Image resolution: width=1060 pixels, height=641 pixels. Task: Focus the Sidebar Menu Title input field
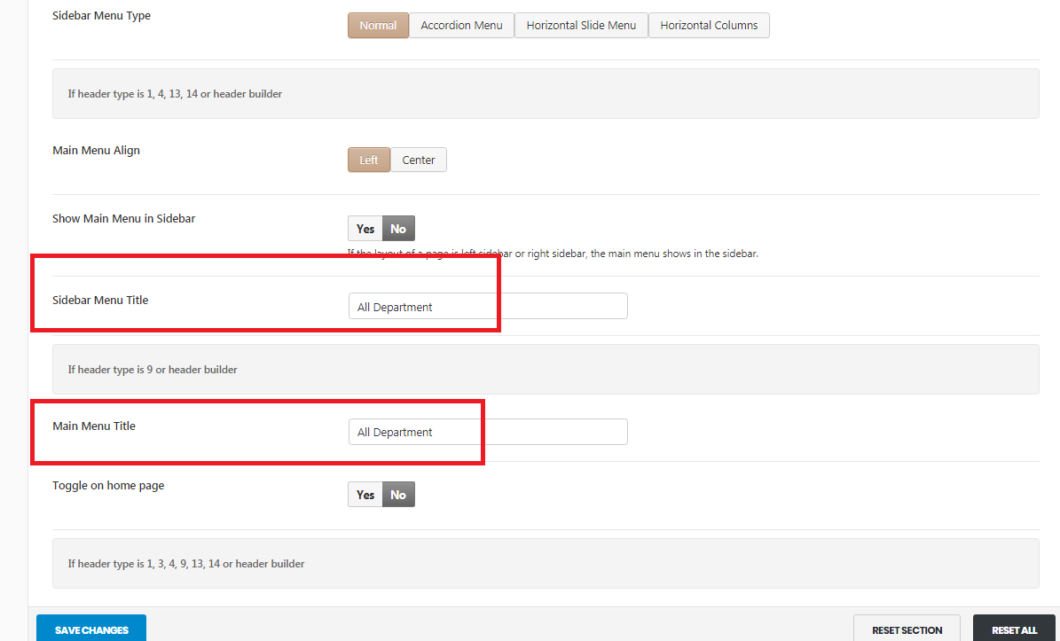click(x=488, y=306)
